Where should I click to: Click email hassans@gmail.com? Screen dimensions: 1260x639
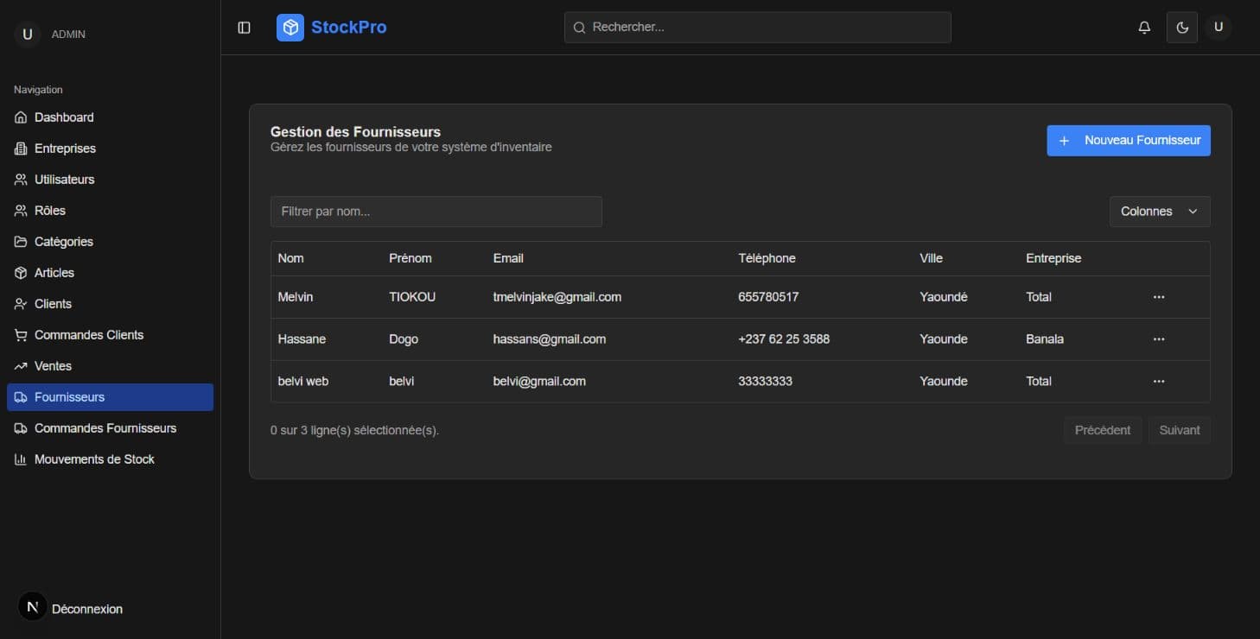tap(550, 339)
